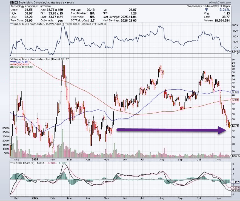Click the volume bars icon in the legend
This screenshot has width=240, height=201.
(x=12, y=67)
